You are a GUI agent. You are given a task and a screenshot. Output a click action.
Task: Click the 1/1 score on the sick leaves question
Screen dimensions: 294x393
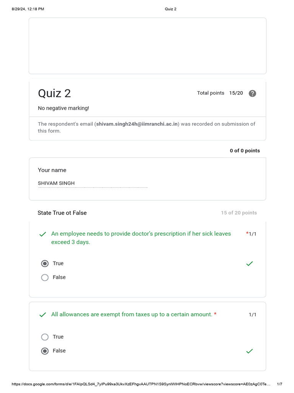coord(253,234)
